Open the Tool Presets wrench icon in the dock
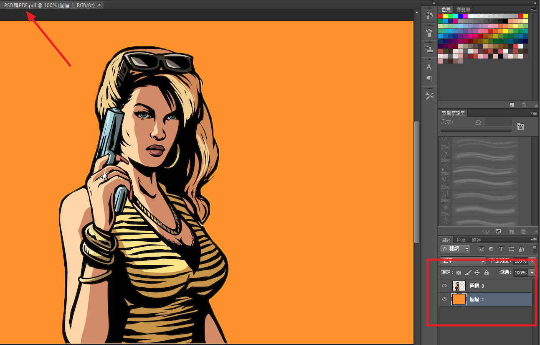This screenshot has height=345, width=540. pyautogui.click(x=429, y=96)
